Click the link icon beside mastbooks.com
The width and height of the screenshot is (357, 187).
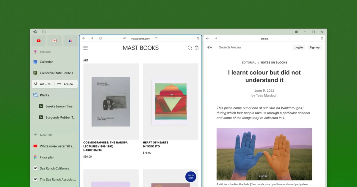pyautogui.click(x=125, y=38)
